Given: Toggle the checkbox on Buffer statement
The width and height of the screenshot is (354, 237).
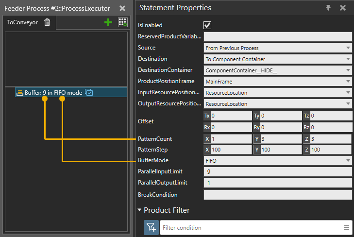Looking at the screenshot, I should point(89,92).
